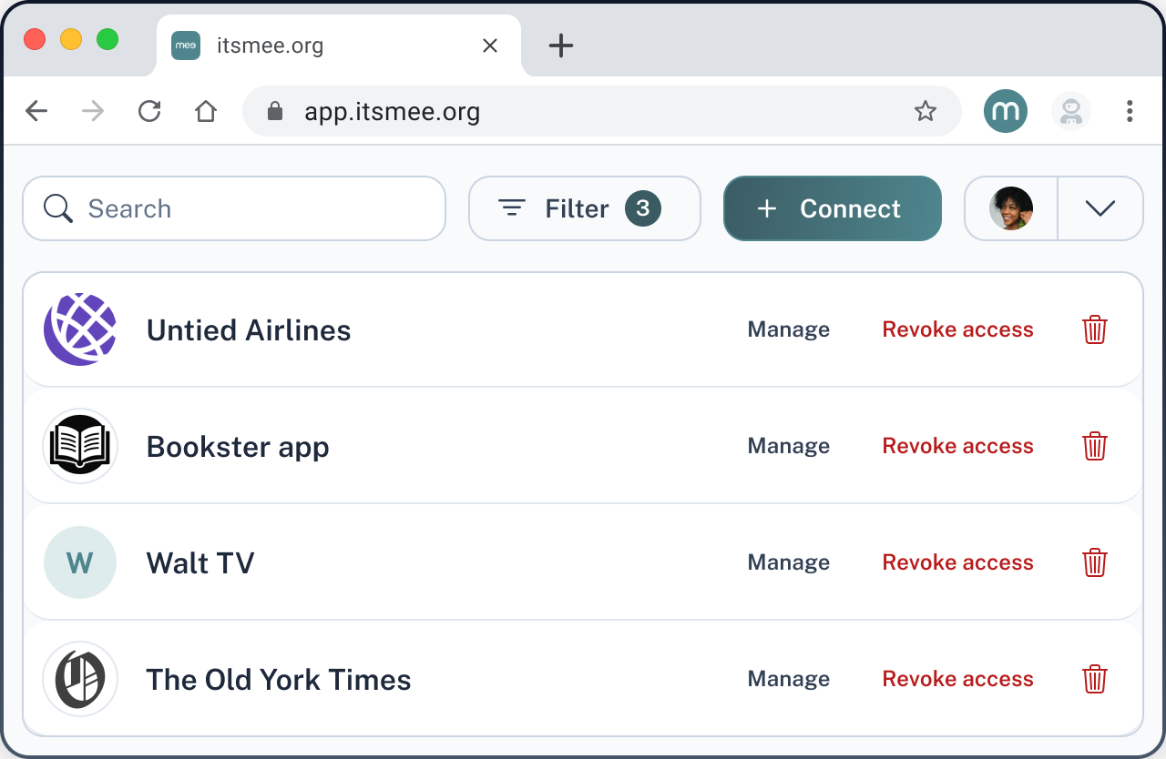Bookmark this page with the star icon
This screenshot has width=1166, height=759.
[925, 111]
